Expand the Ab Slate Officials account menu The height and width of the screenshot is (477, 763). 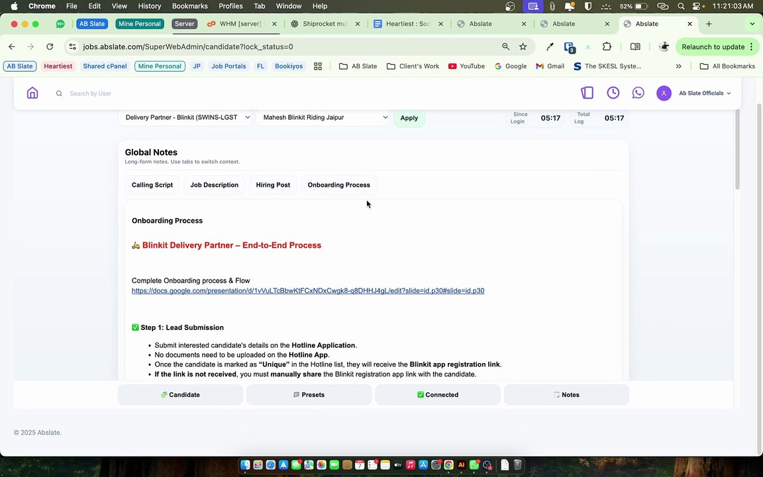705,93
